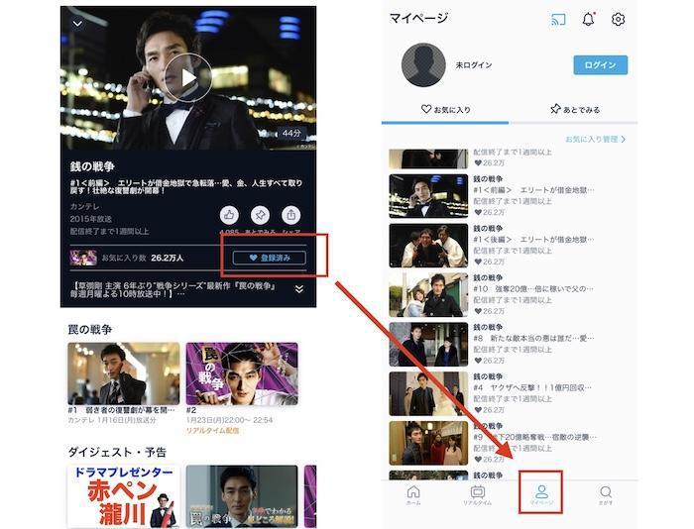Tap the #4 ヤクザへ反撃 episode title

pos(532,388)
